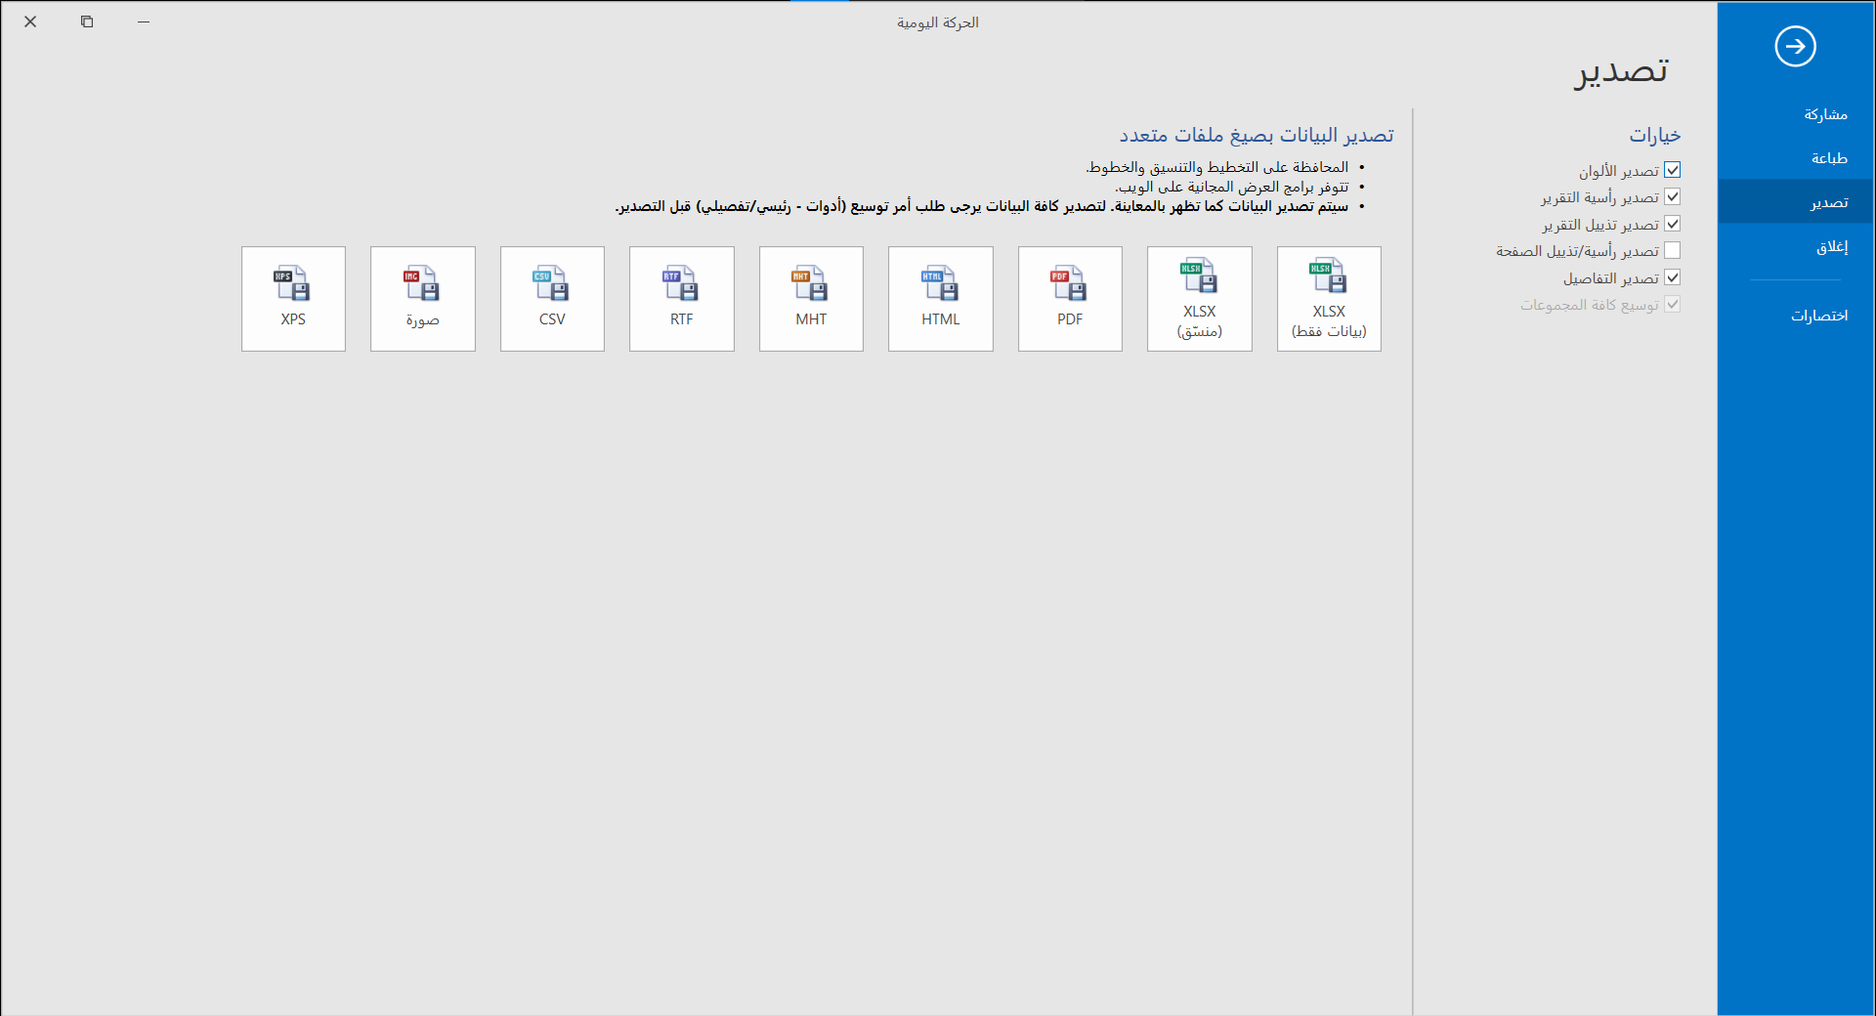Viewport: 1876px width, 1016px height.
Task: Uncheck export colors (تصدير الألوان) checkbox
Action: pyautogui.click(x=1672, y=170)
